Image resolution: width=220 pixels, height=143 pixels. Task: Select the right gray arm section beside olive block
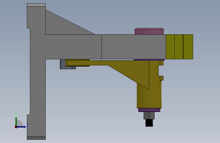(133, 47)
